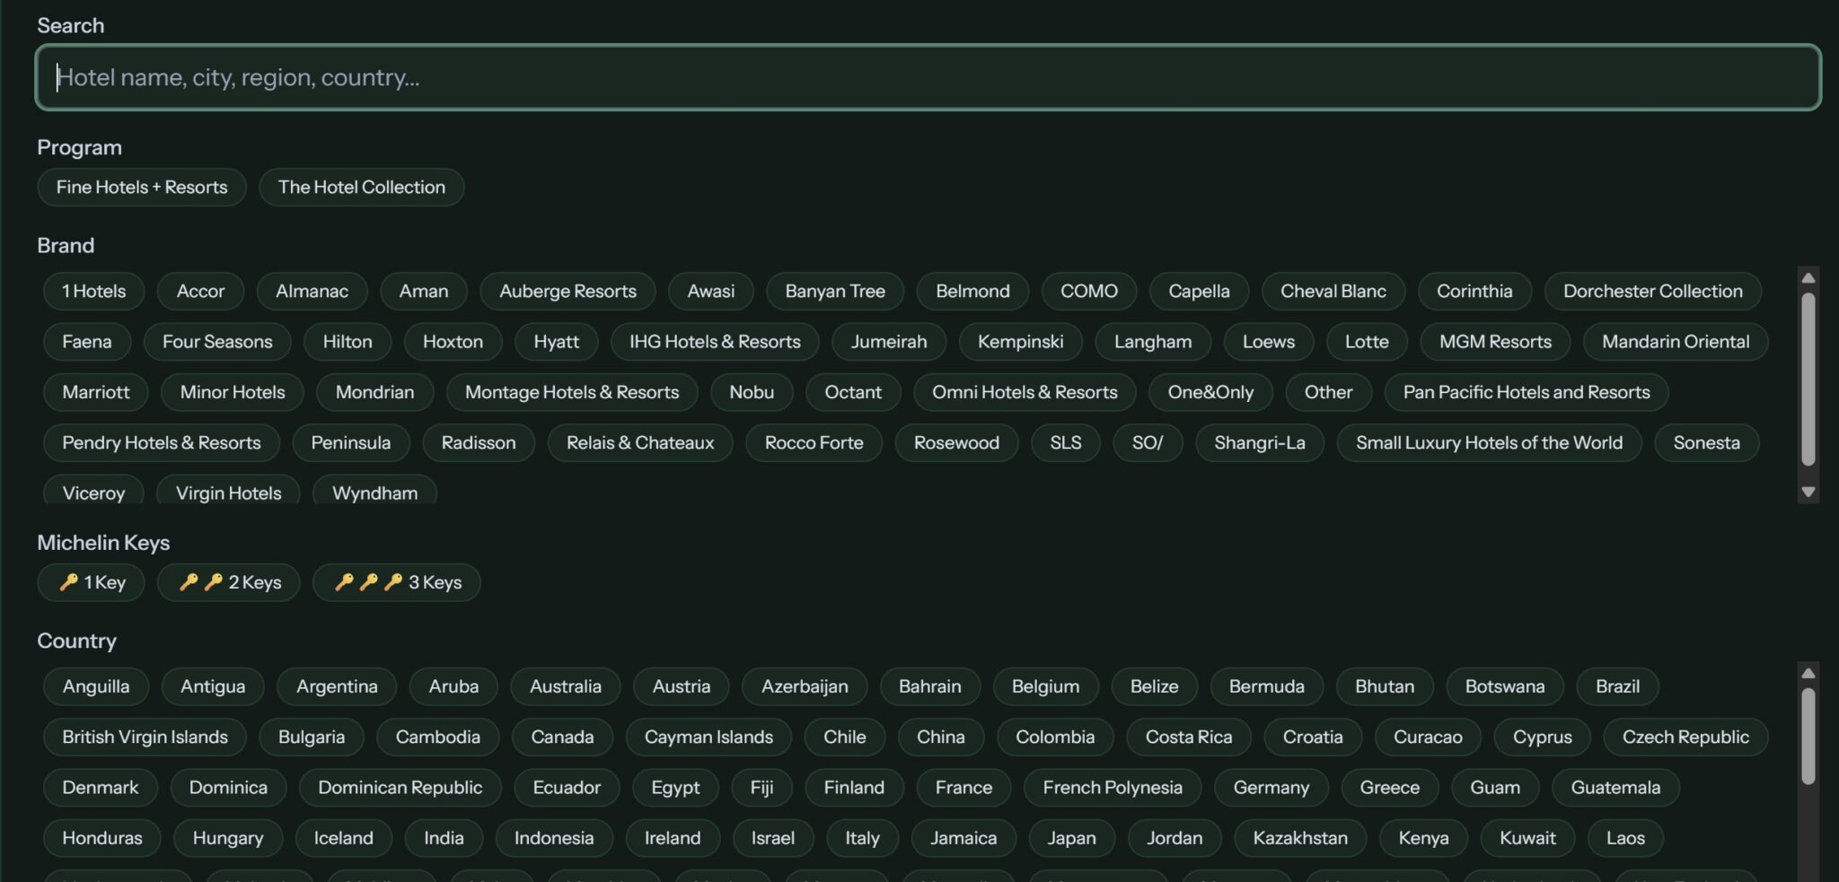
Task: Select the Peninsula brand chip
Action: pyautogui.click(x=351, y=442)
